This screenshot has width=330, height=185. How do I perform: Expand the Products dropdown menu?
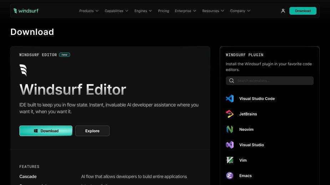[89, 11]
